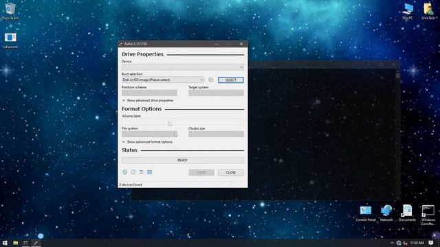This screenshot has width=440, height=247.
Task: Click the SELECT button
Action: 231,80
